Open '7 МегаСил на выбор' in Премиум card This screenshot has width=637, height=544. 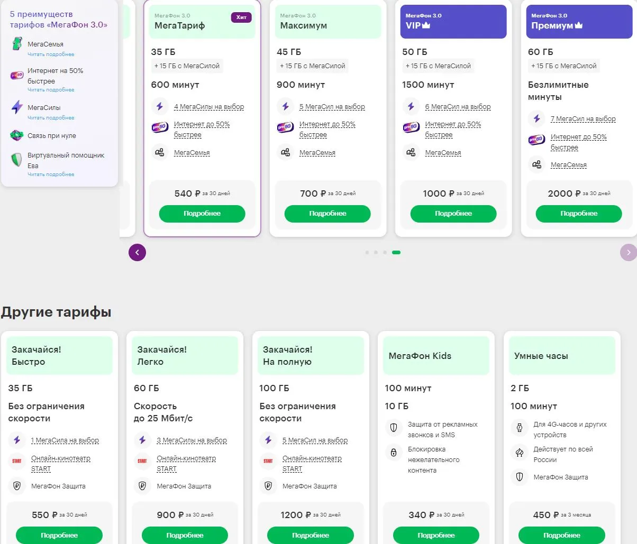(x=583, y=119)
